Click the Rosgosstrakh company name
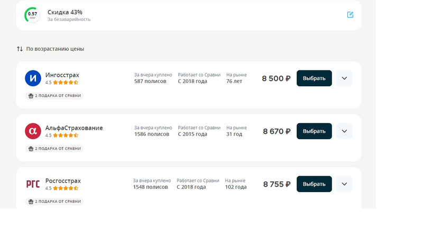This screenshot has height=238, width=423. 63,180
